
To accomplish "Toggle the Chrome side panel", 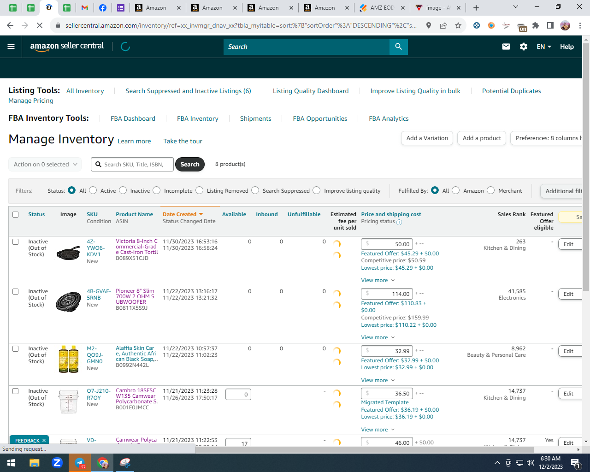I will point(550,25).
